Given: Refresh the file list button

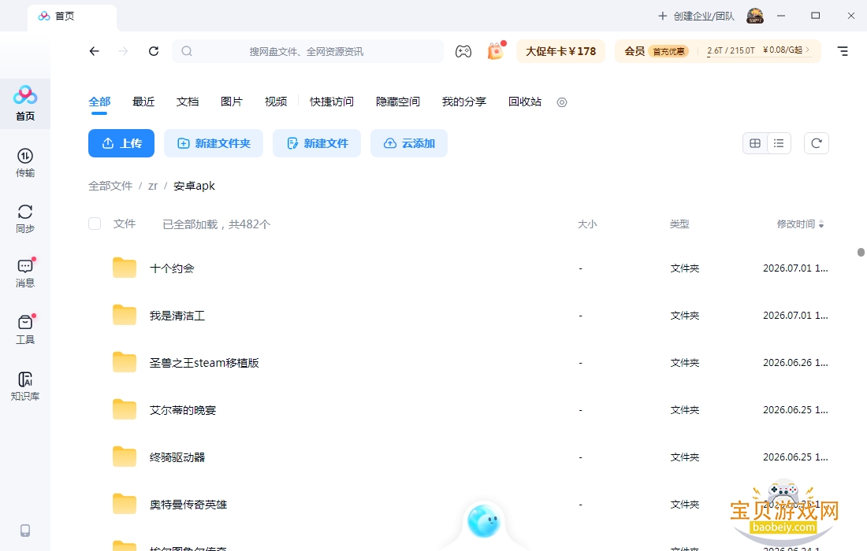Looking at the screenshot, I should click(x=816, y=143).
